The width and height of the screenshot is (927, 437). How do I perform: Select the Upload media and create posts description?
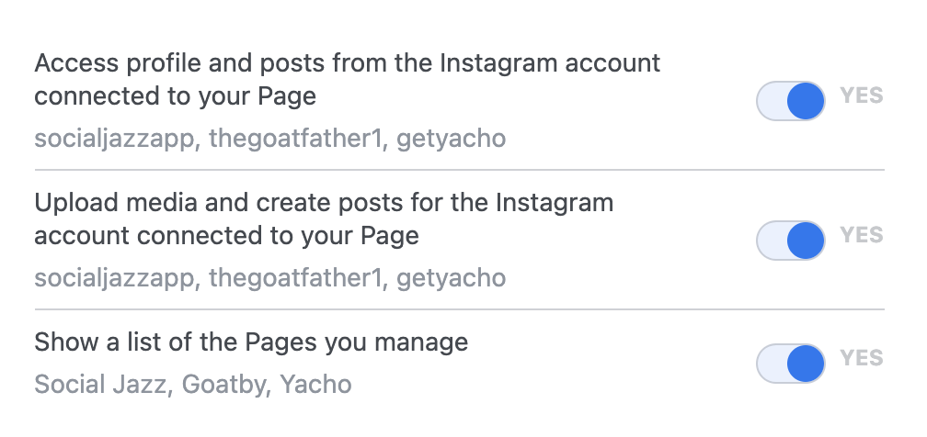pyautogui.click(x=323, y=218)
